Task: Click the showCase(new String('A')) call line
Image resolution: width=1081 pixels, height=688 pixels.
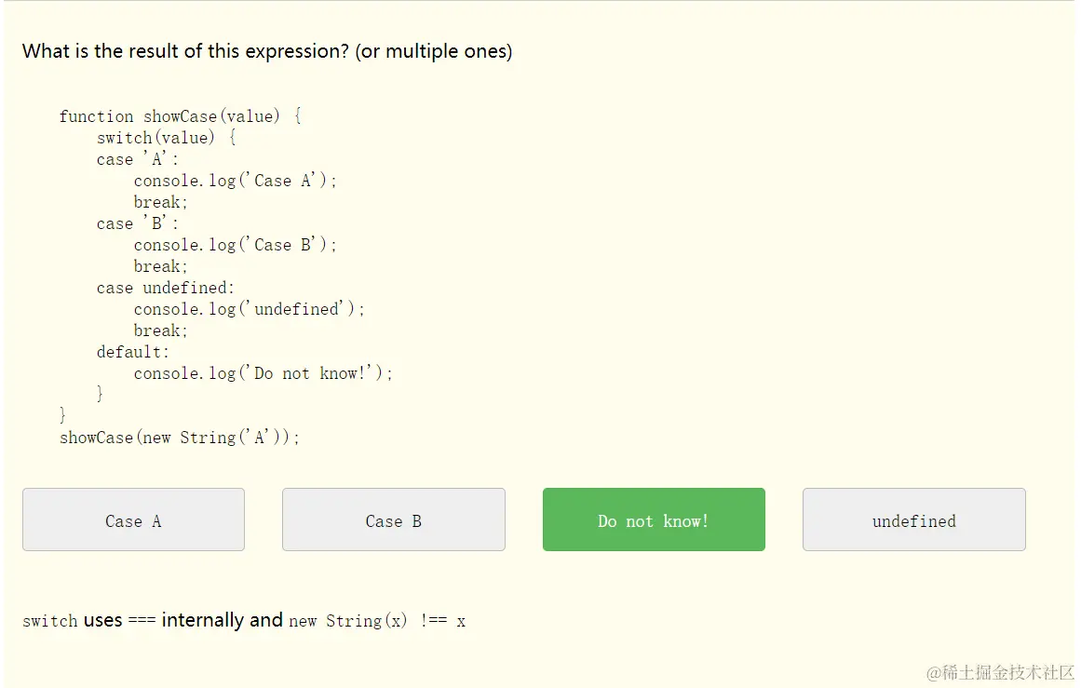Action: point(180,438)
